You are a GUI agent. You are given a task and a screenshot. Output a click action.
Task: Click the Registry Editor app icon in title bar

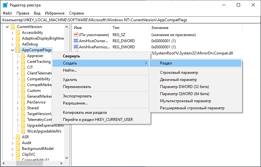coord(5,5)
